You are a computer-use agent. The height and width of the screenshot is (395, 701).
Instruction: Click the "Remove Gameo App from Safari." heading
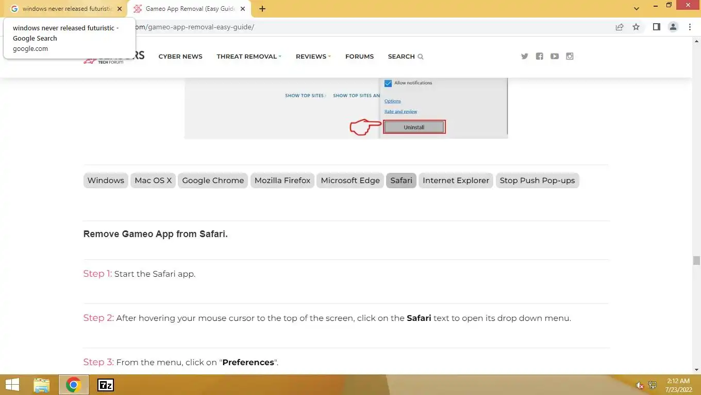point(156,234)
